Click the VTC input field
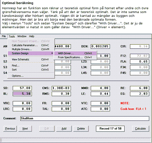152x143 pixels. [x=100, y=103]
